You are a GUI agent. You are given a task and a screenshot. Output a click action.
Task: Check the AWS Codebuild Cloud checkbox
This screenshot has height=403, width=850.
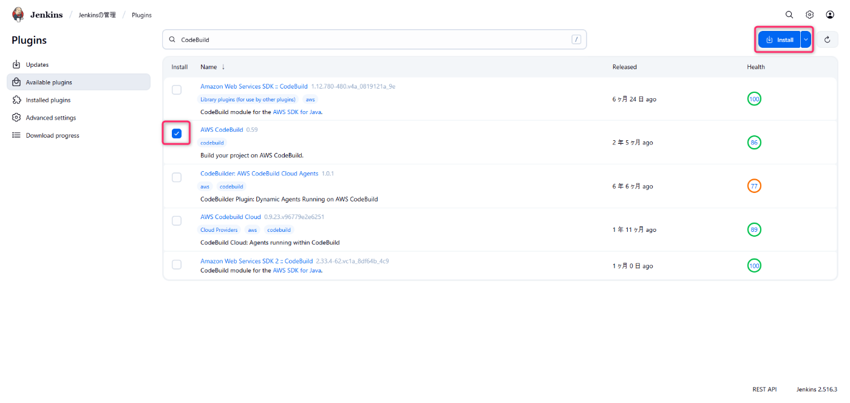pos(177,220)
